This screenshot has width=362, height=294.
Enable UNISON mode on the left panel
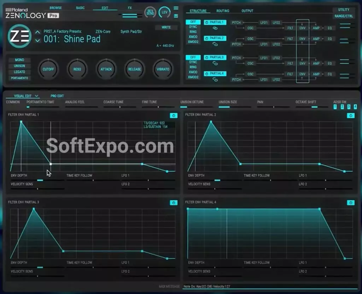coord(19,66)
